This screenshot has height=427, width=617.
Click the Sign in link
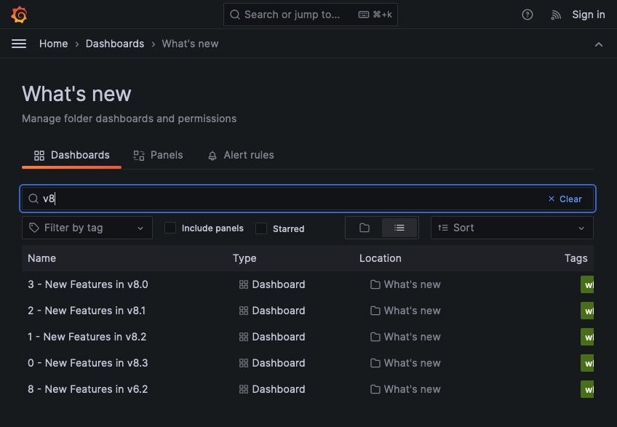coord(588,15)
